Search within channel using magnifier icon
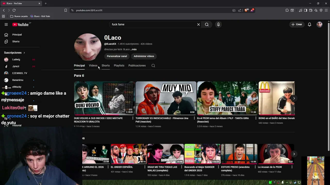 [153, 66]
